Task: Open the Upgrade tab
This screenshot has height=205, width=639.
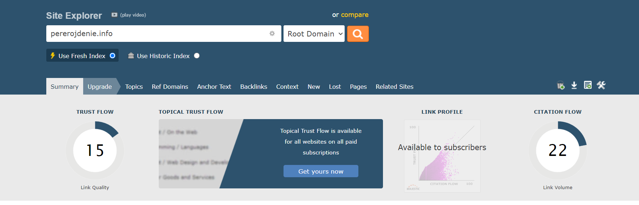Action: pos(100,87)
